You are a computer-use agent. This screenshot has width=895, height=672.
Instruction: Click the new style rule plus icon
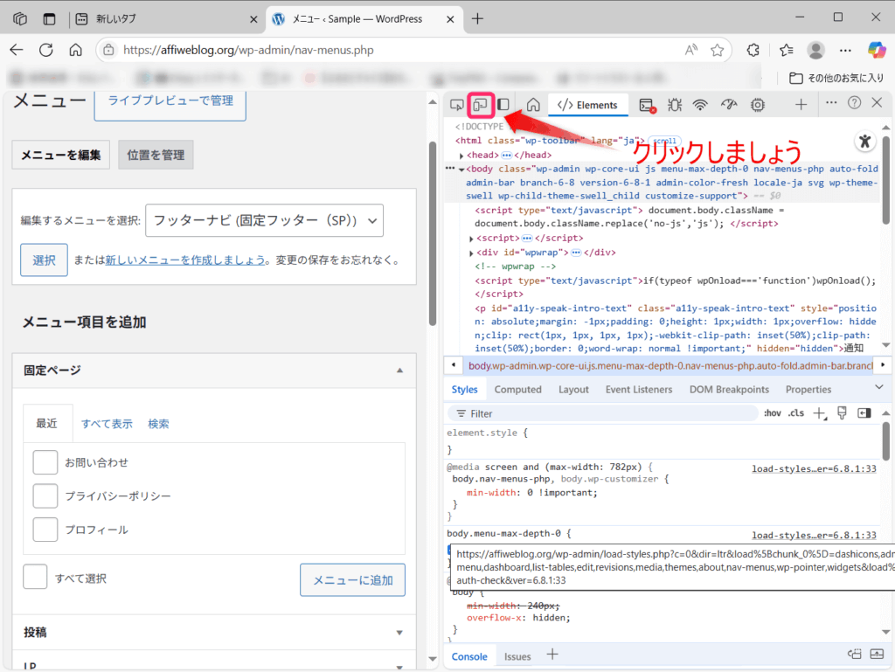coord(820,413)
